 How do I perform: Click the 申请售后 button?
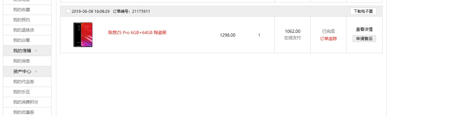click(364, 39)
